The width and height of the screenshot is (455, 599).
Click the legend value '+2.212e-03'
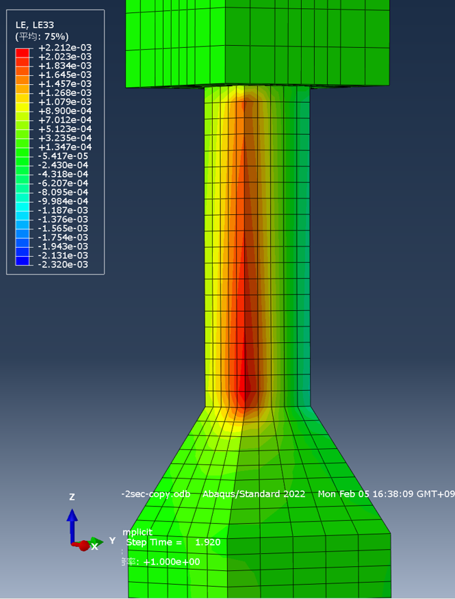[65, 48]
